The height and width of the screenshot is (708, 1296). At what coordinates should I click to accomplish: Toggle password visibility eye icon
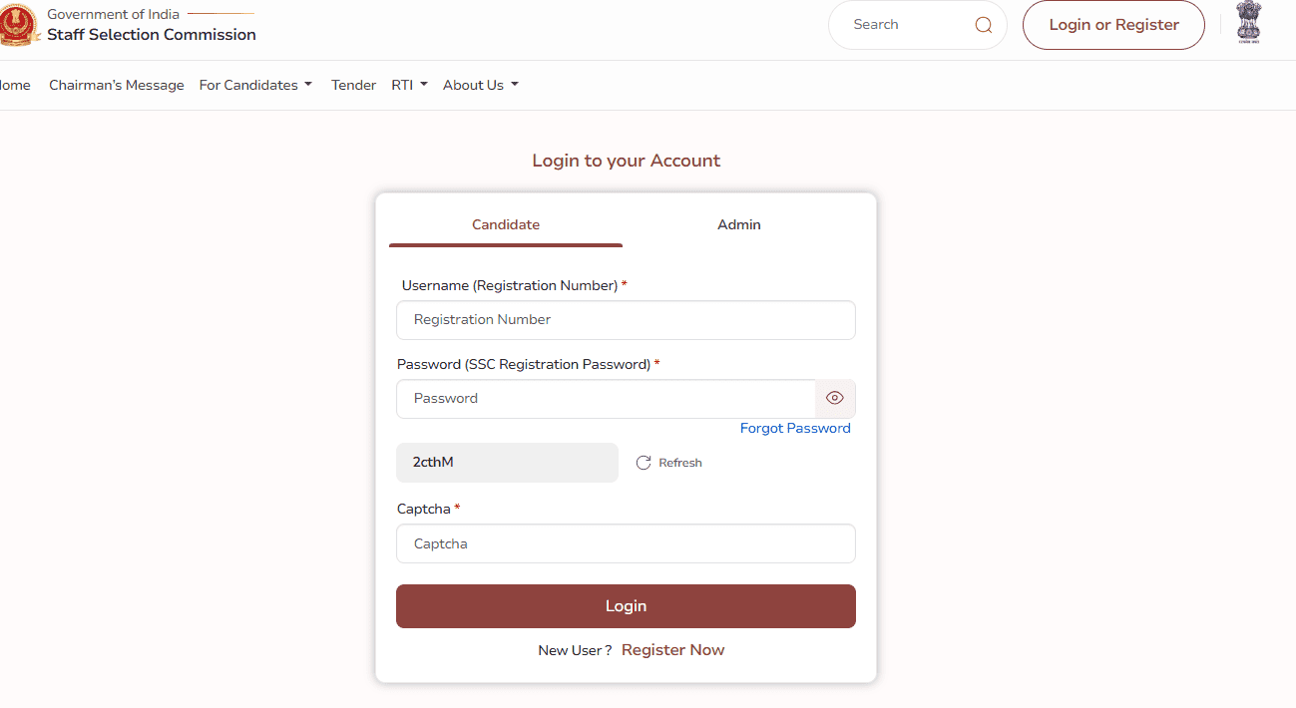coord(835,398)
